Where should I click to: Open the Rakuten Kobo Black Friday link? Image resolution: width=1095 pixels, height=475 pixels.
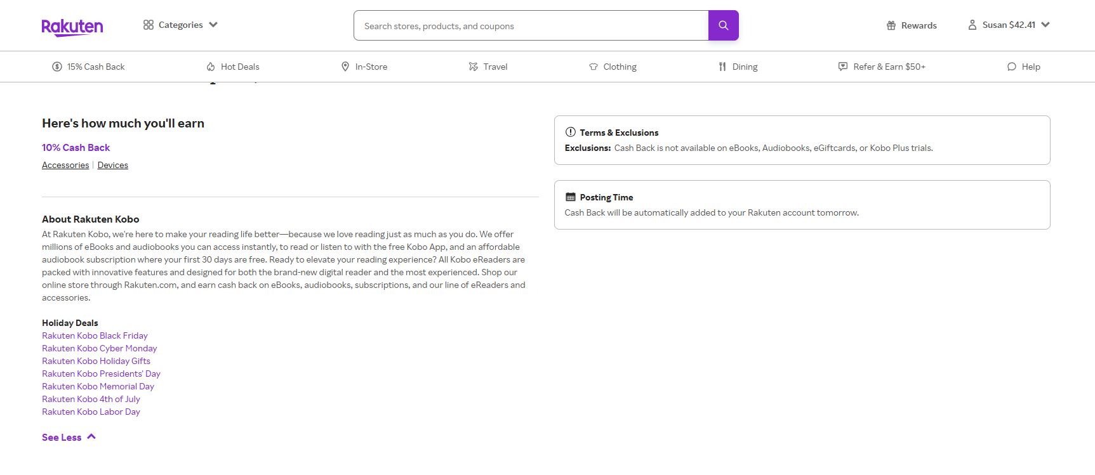pyautogui.click(x=95, y=335)
